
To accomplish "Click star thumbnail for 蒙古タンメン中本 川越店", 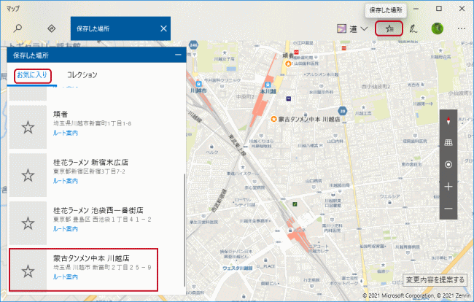I will (28, 271).
